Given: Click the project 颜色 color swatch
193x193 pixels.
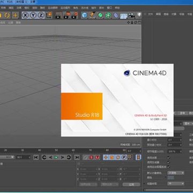Looking at the screenshot, I should (x=171, y=177).
